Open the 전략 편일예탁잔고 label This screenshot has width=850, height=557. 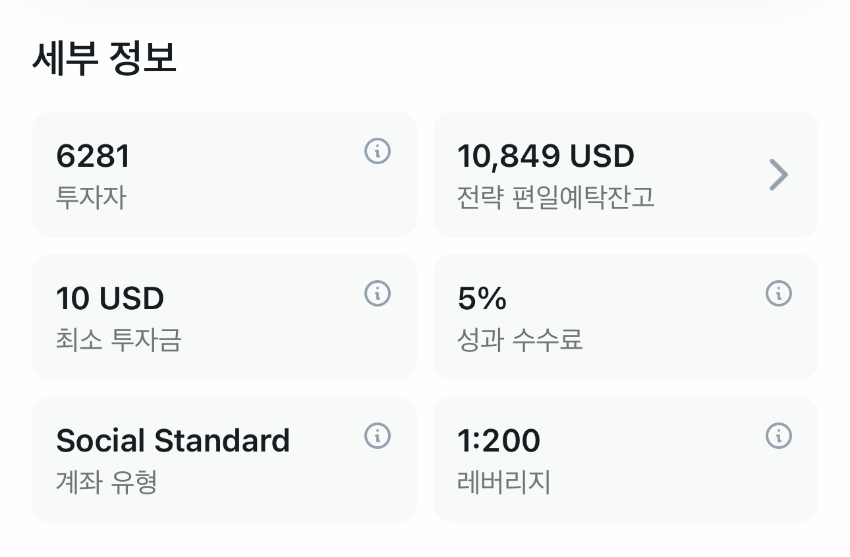(555, 197)
